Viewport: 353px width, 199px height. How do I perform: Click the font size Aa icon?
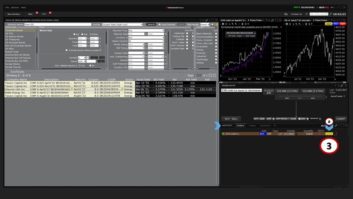coord(286,14)
